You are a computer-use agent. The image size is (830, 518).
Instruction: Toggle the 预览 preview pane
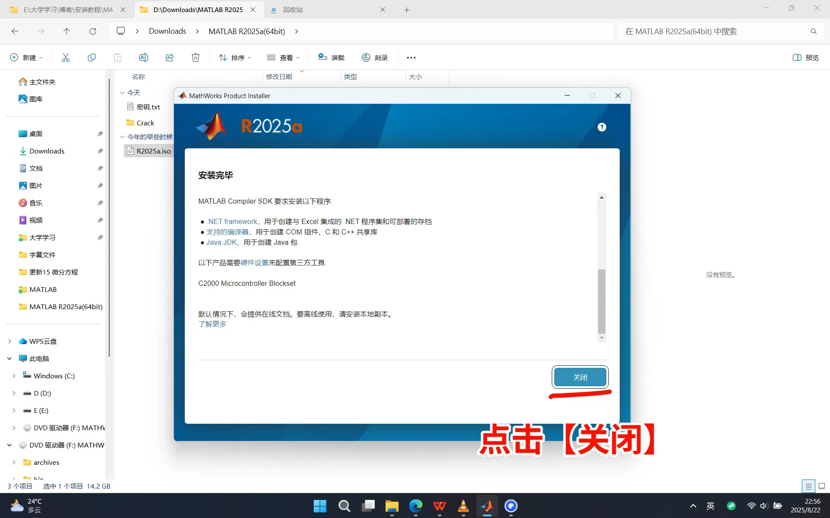[806, 57]
